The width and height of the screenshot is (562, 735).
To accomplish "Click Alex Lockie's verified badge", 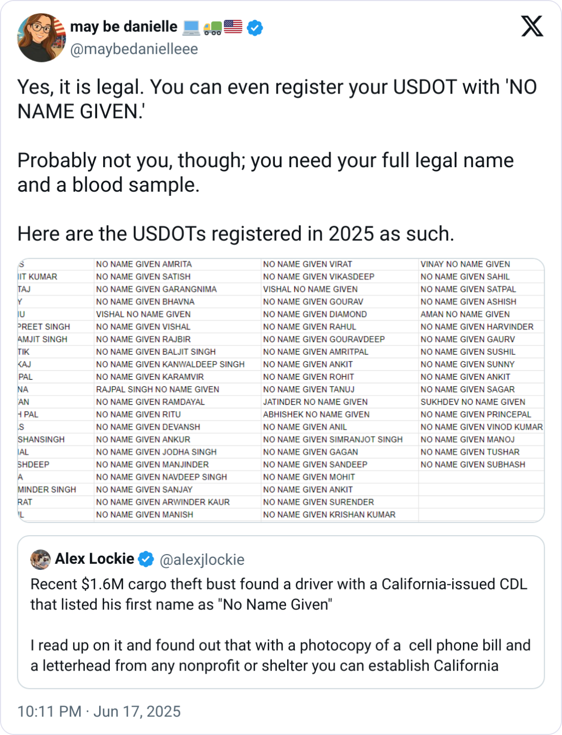I will [x=147, y=560].
